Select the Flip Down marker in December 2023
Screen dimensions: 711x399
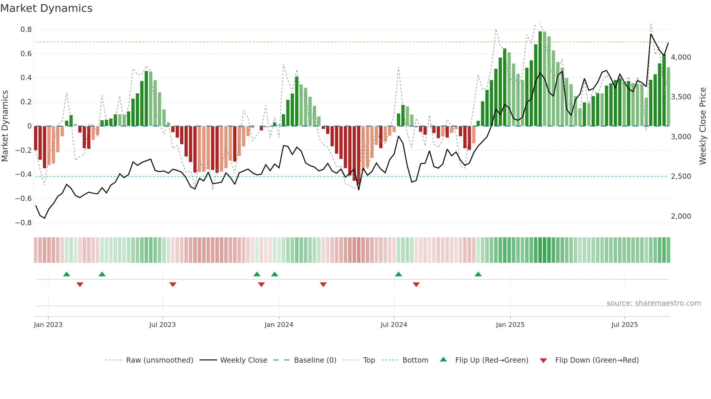click(261, 284)
